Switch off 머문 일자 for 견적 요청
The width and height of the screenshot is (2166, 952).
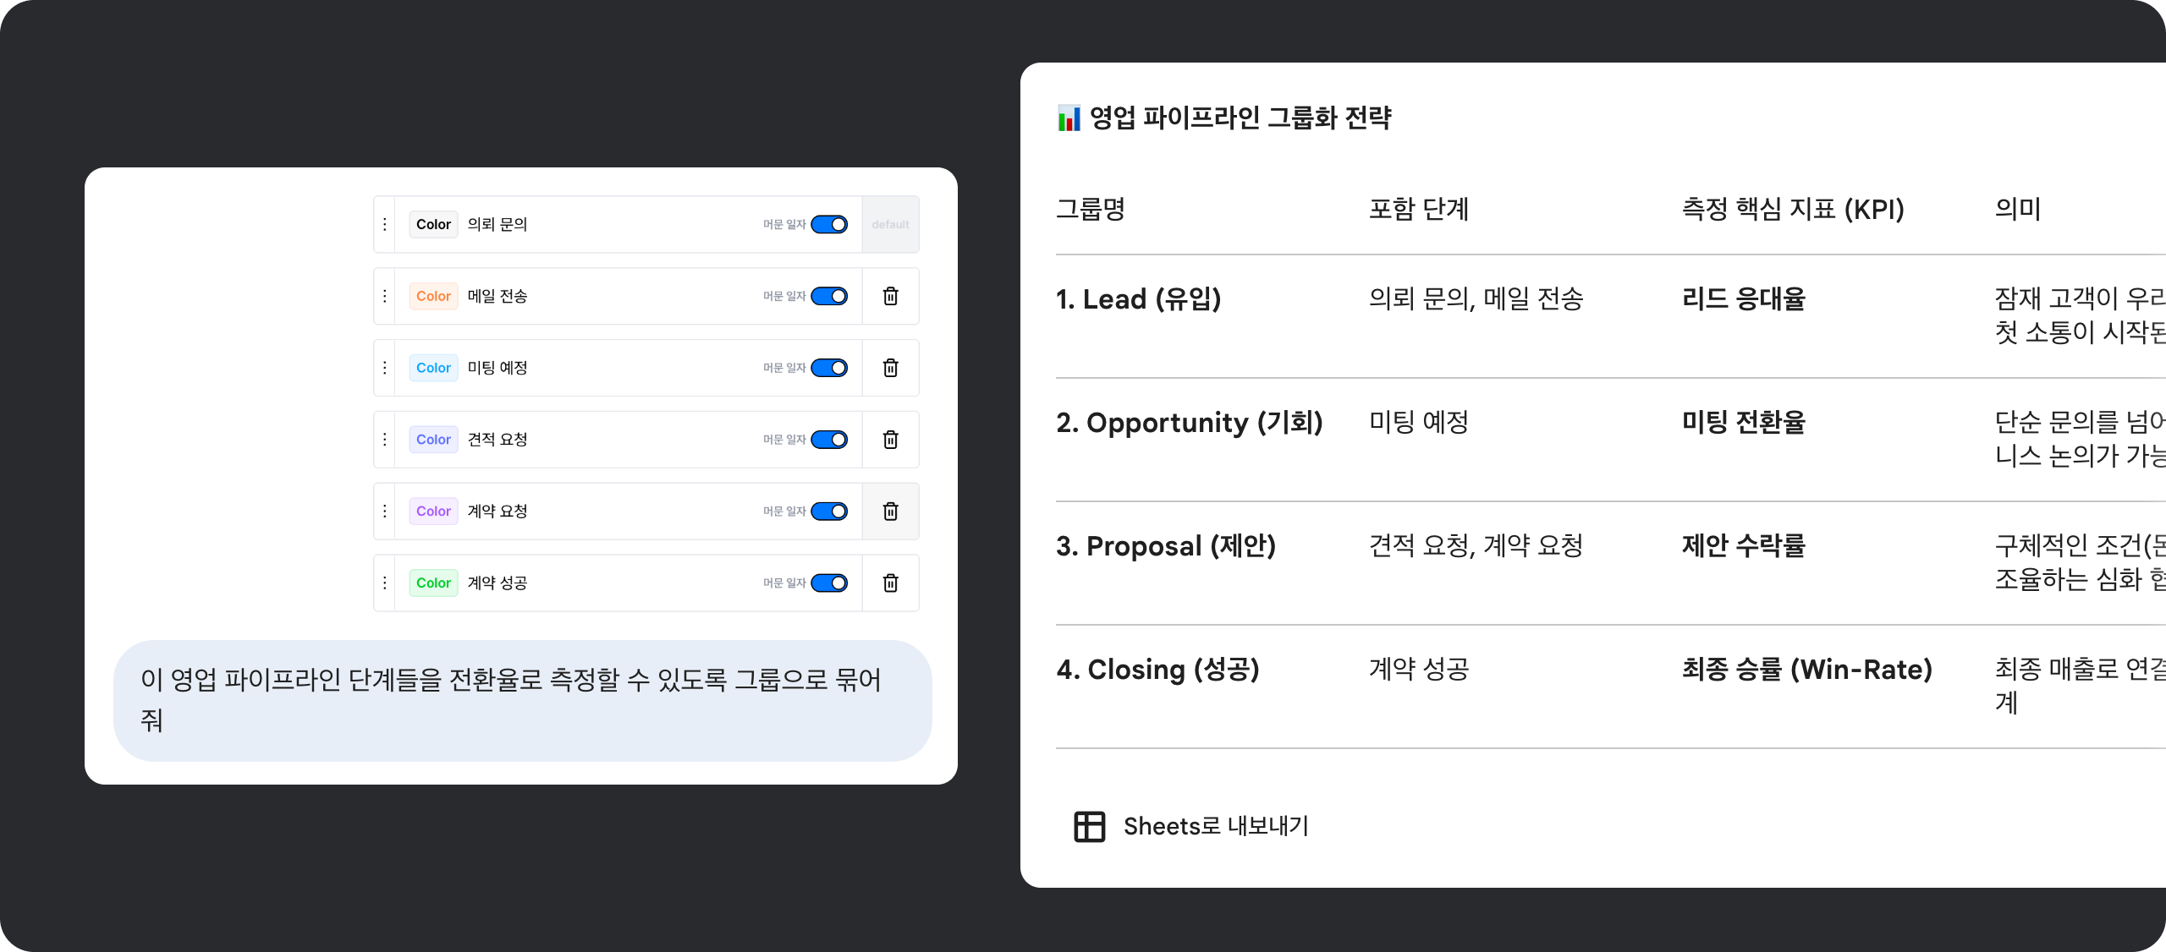[x=829, y=440]
